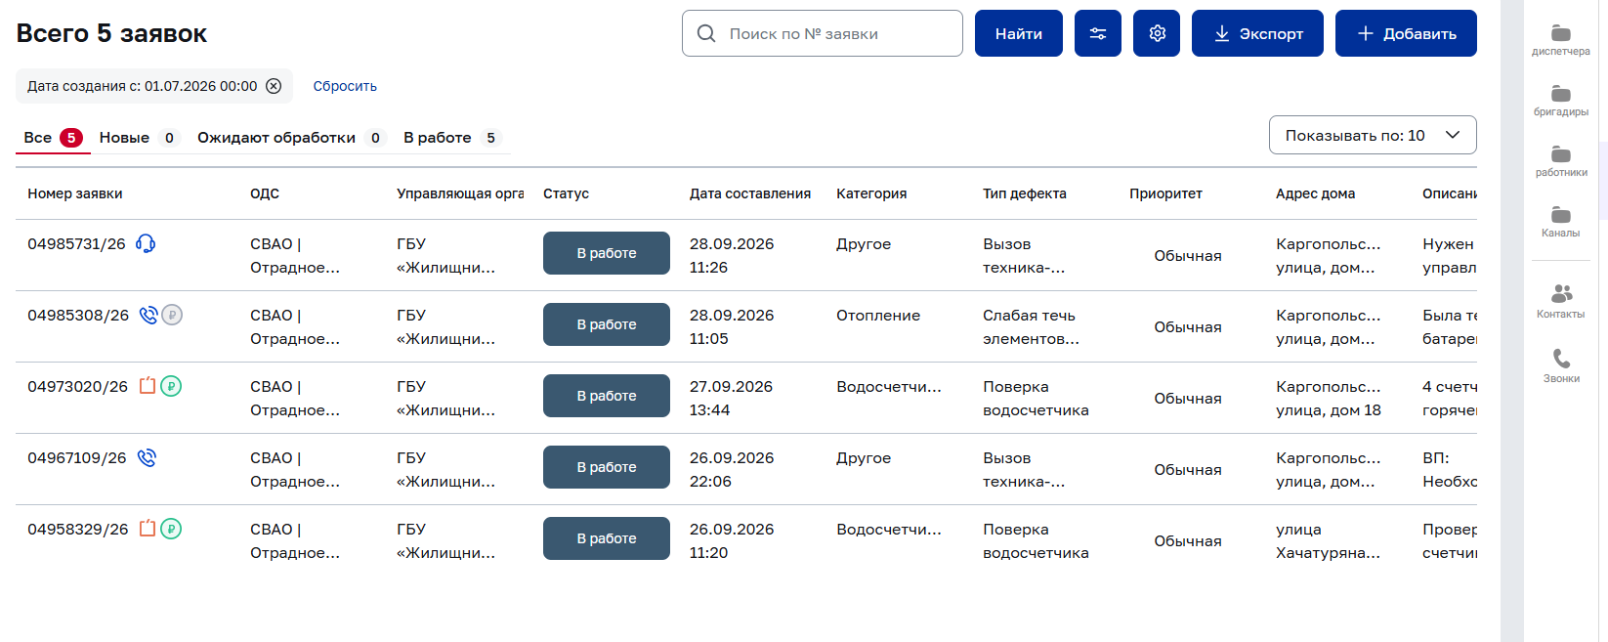
Task: Click the Добавить button
Action: (1406, 33)
